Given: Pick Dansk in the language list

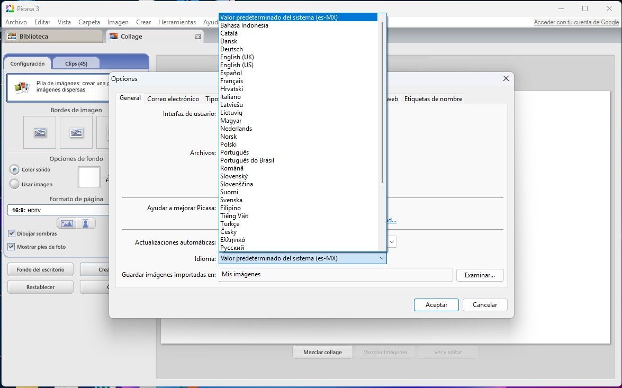Looking at the screenshot, I should tap(299, 41).
